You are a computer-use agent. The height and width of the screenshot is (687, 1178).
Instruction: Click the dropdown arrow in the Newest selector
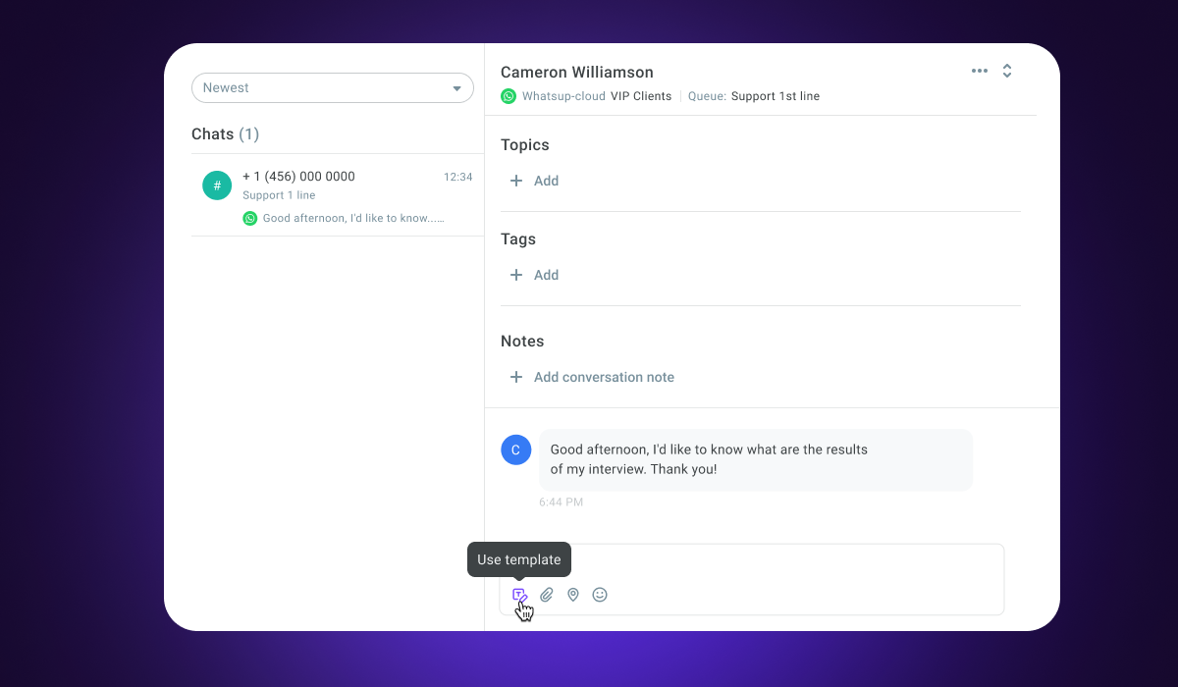click(x=456, y=88)
